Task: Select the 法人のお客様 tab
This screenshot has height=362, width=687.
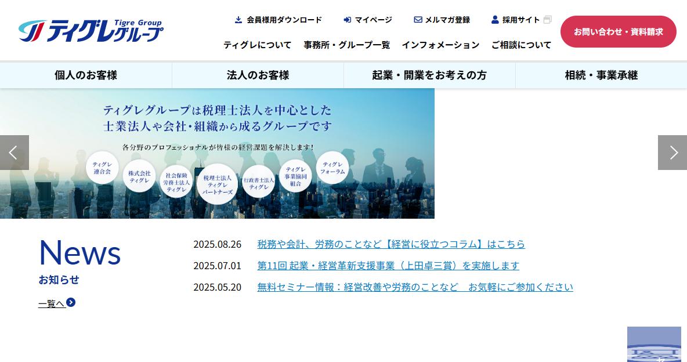Action: (258, 75)
